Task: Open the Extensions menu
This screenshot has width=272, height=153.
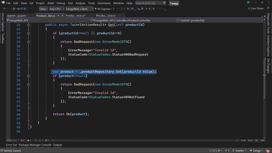Action: (x=104, y=3)
